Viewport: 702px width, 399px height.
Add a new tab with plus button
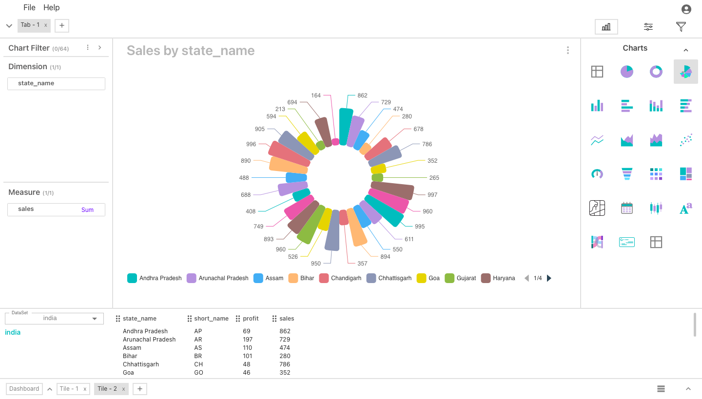tap(62, 25)
